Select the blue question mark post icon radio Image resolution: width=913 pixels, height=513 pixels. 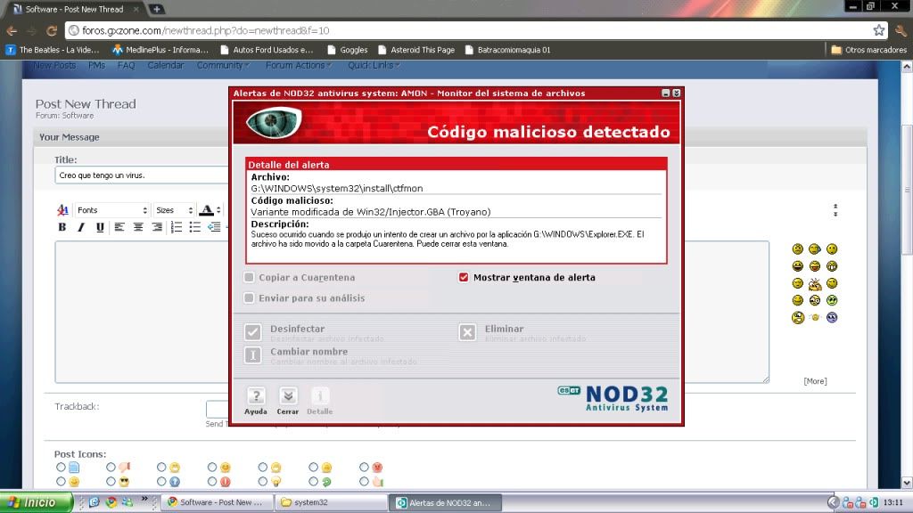[161, 482]
